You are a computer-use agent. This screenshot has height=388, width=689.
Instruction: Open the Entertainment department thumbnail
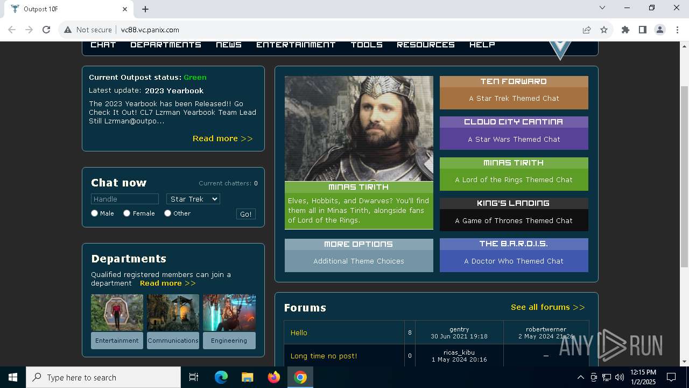117,313
